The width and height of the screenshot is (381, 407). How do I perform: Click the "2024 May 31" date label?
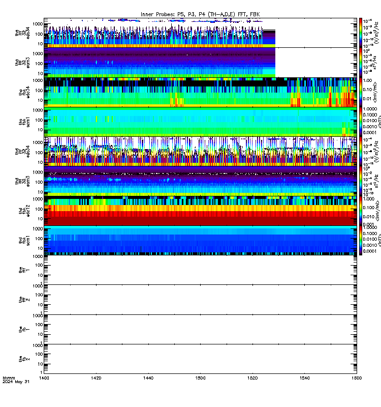pos(16,382)
